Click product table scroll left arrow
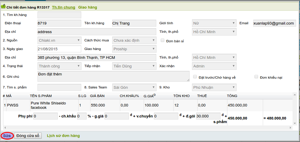300x142 pixels. coord(4,128)
